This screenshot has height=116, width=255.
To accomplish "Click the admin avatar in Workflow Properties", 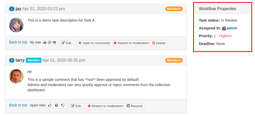I will click(224, 28).
